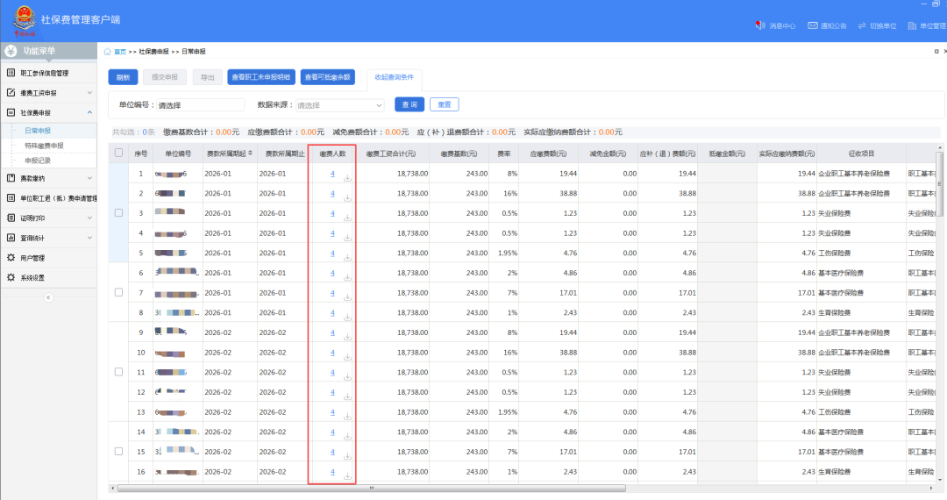
Task: Click the 证明打印 sidebar icon
Action: [11, 218]
